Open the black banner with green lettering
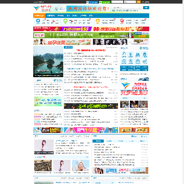The height and width of the screenshot is (184, 184). pyautogui.click(x=91, y=106)
